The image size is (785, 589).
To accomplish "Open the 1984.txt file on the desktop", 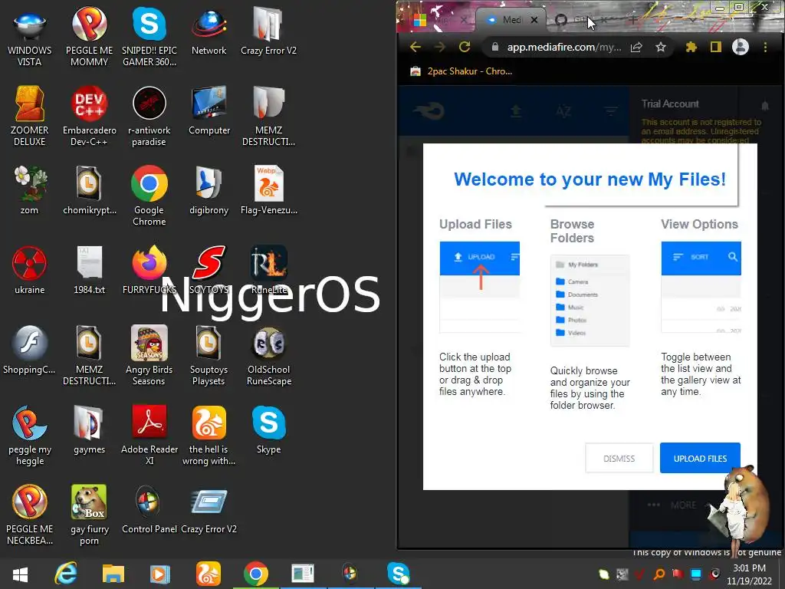I will coord(89,270).
